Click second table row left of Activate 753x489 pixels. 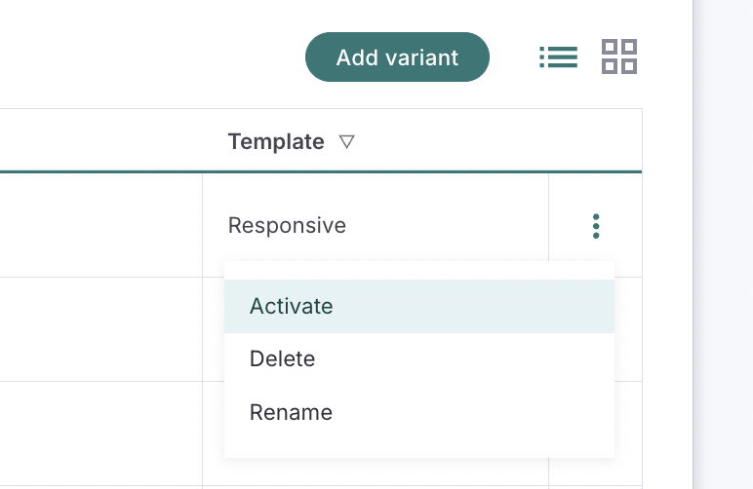pos(98,329)
